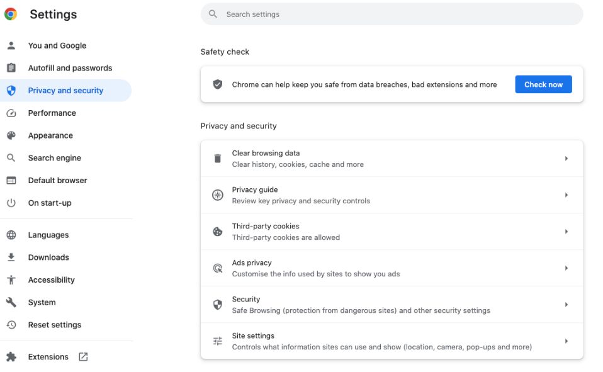Click the palette icon for Appearance
The height and width of the screenshot is (372, 603).
[11, 135]
